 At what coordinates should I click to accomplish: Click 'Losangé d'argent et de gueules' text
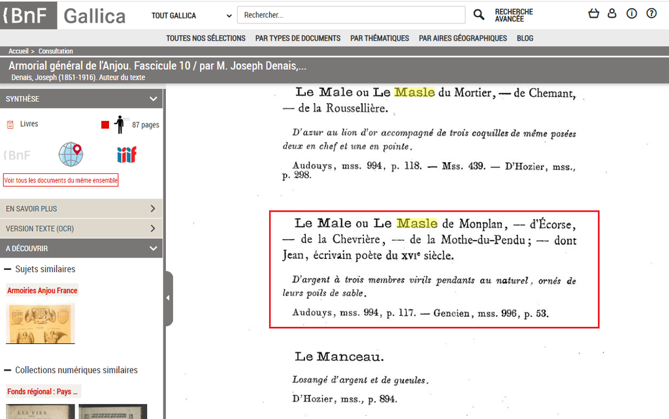361,380
